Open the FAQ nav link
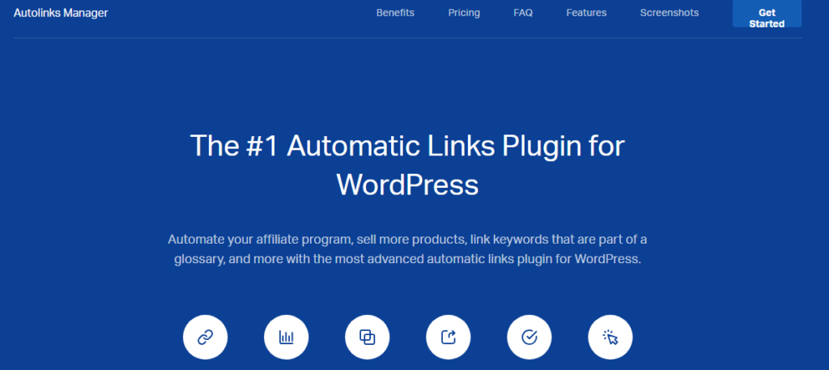This screenshot has width=829, height=370. click(523, 13)
